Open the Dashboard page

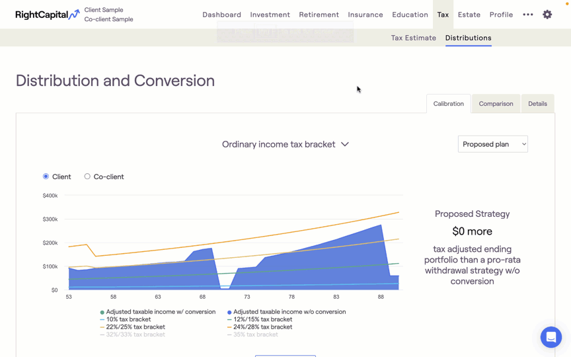tap(221, 15)
